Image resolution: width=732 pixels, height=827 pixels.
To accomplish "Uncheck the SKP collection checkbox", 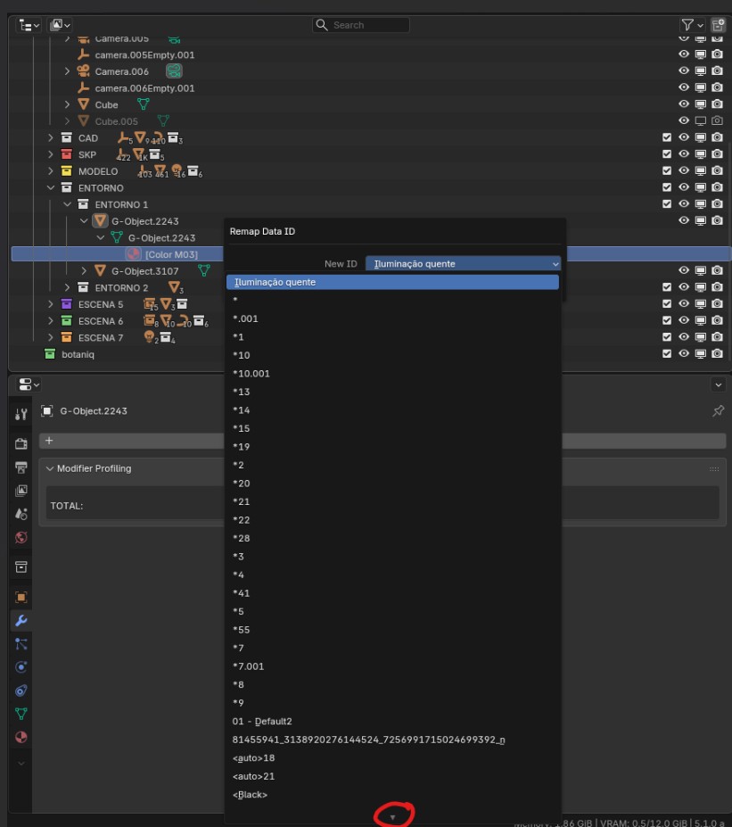I will [x=667, y=154].
